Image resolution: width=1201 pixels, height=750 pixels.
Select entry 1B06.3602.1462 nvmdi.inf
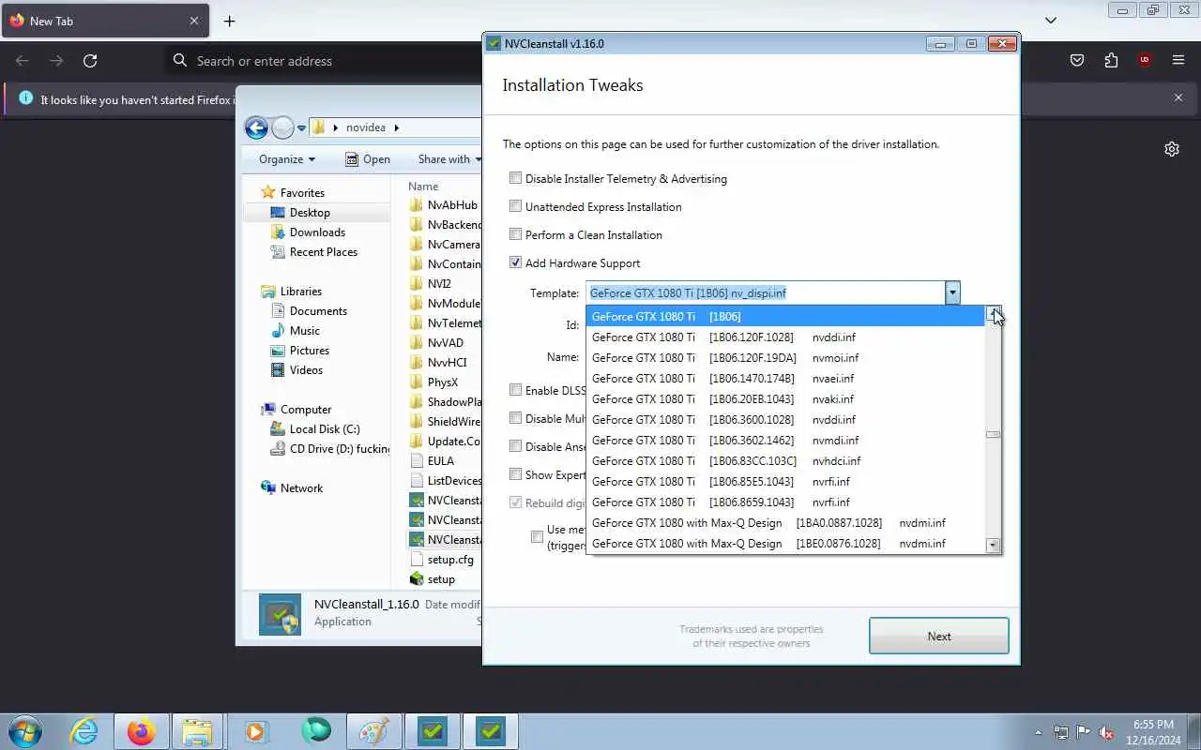(x=785, y=440)
